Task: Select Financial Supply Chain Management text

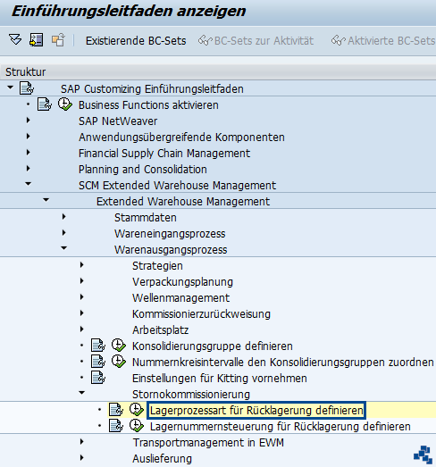Action: 164,154
